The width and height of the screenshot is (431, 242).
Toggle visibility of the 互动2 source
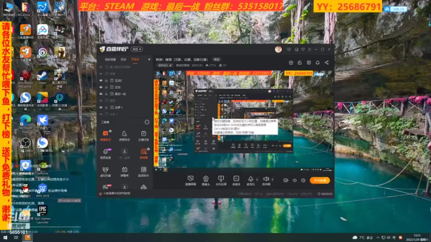click(101, 81)
